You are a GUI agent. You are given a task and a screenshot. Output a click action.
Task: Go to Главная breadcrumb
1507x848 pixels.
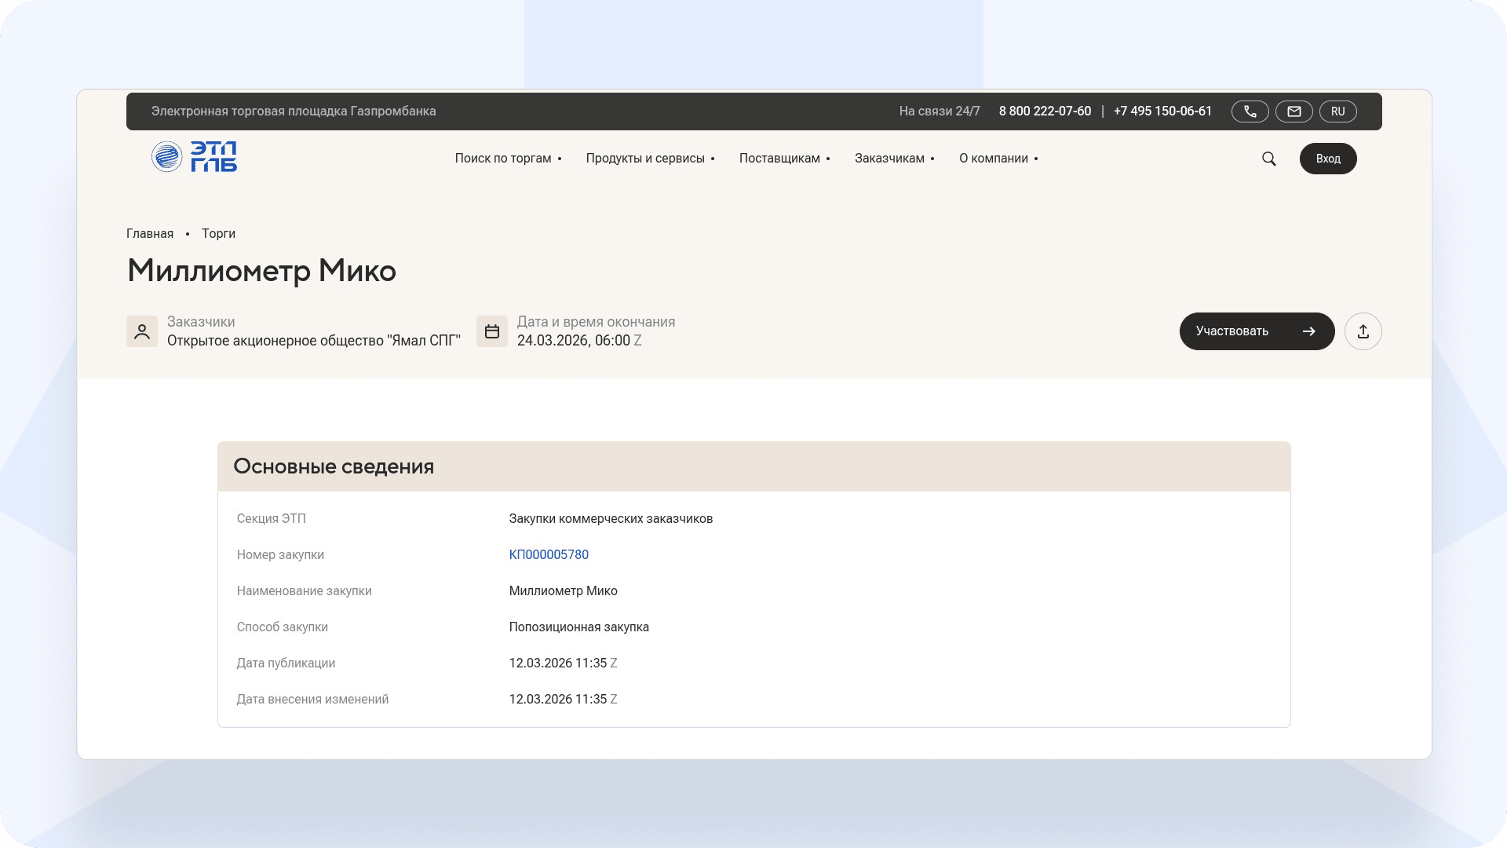(x=150, y=234)
